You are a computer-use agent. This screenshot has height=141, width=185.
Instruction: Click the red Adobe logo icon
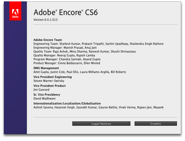pos(15,11)
